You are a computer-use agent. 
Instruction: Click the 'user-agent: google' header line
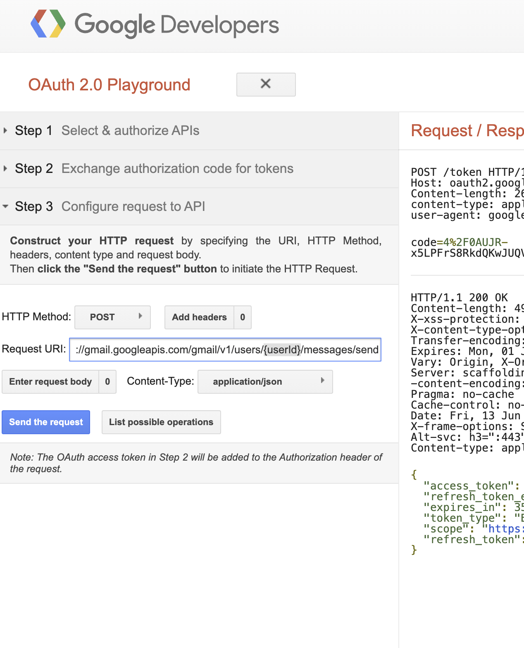click(467, 215)
